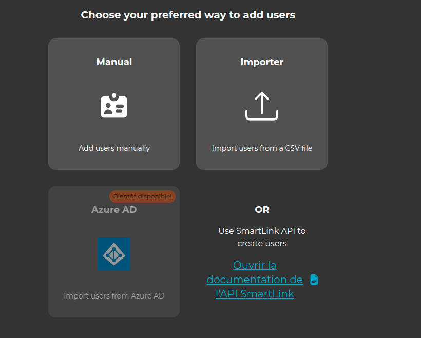Viewport: 421px width, 338px height.
Task: Open the SmartLink API documentation link
Action: click(255, 280)
